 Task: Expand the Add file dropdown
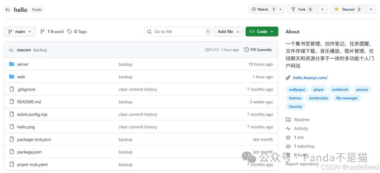point(228,32)
